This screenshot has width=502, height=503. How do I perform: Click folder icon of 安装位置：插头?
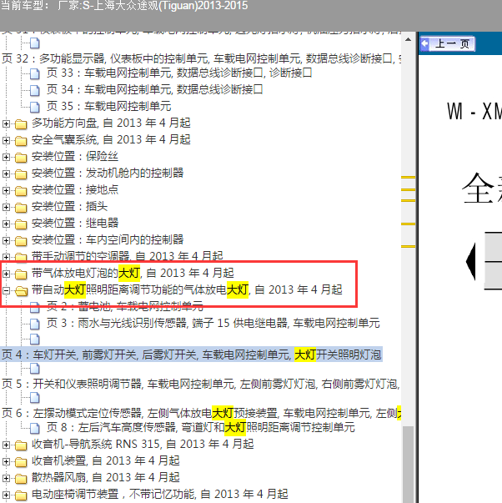[21, 207]
